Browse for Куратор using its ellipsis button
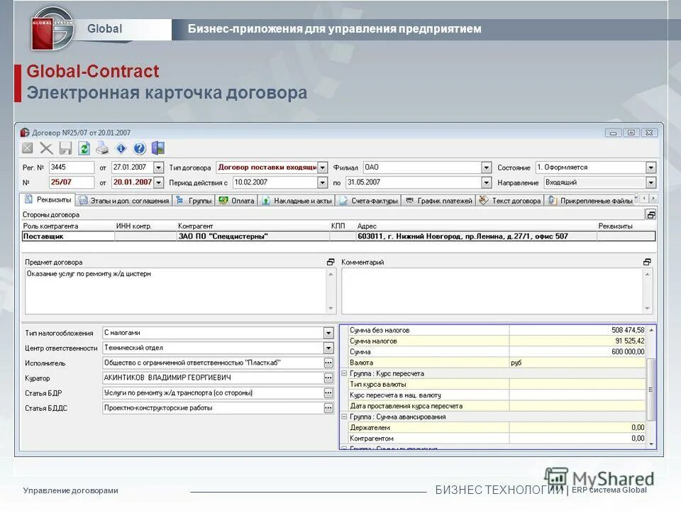 tap(327, 378)
